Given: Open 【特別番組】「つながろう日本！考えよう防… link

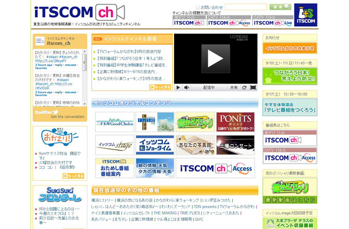Looking at the screenshot, I should tap(132, 58).
